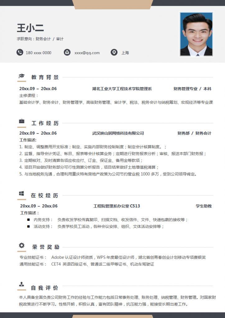This screenshot has height=318, width=225.
Task: Click the square bullet before 活动支持
Action: 28,227
